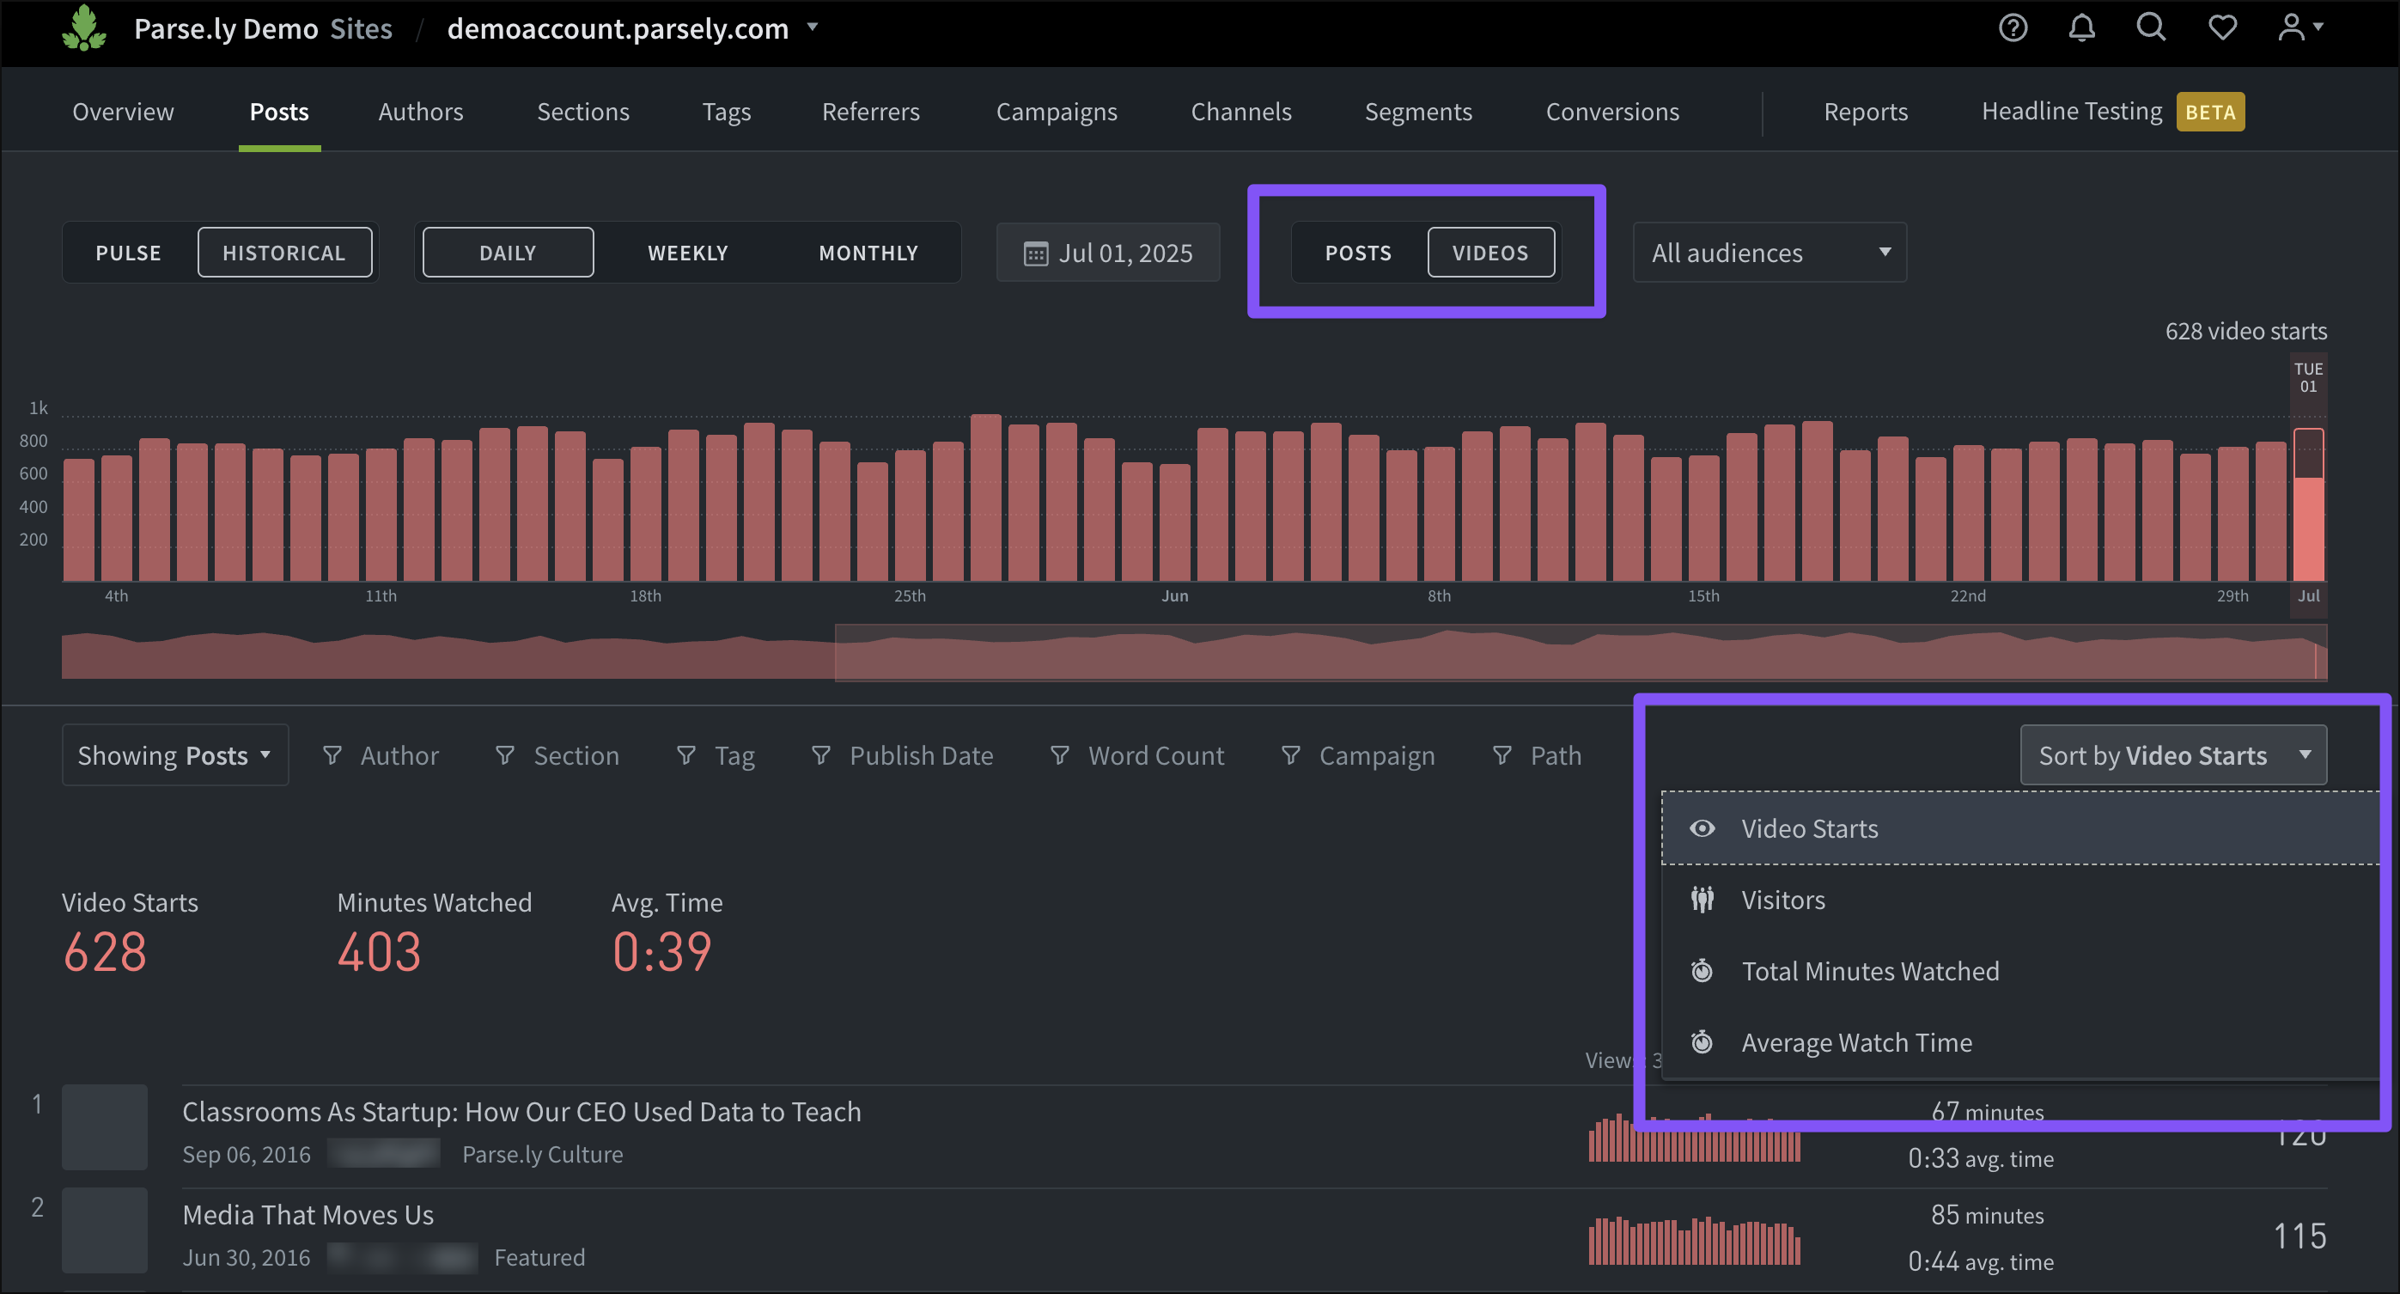The width and height of the screenshot is (2400, 1294).
Task: Click thumbnail of Media That Moves Us
Action: coord(104,1230)
